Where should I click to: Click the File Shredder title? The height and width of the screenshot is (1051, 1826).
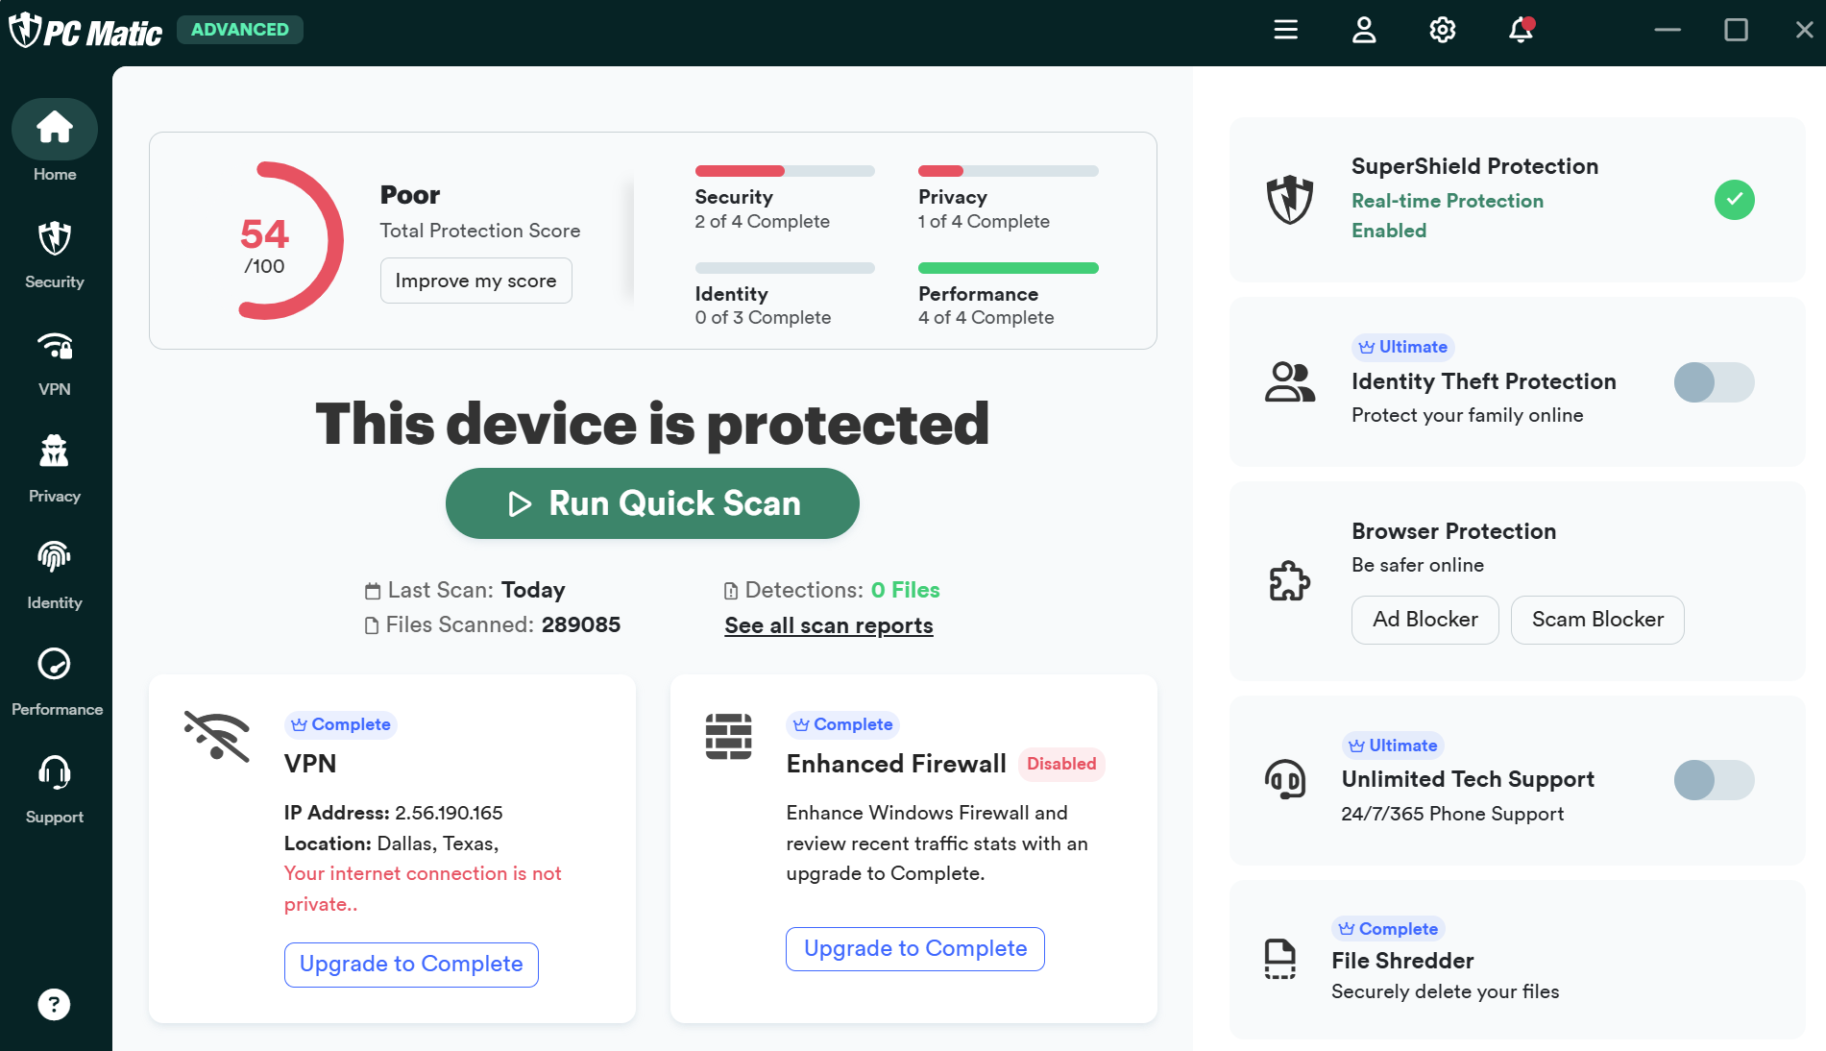[x=1402, y=961]
